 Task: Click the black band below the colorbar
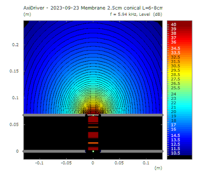179,157
